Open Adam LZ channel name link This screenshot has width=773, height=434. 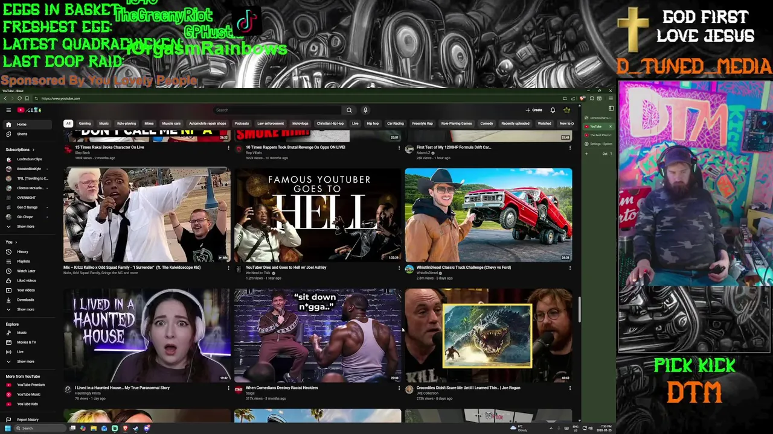[423, 153]
